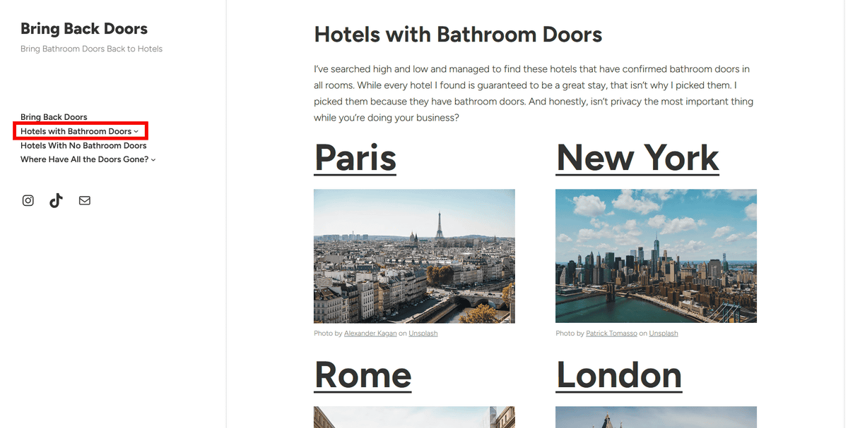Open the Unsplash link under the Paris photo
Screen dimensions: 848x428
point(423,334)
